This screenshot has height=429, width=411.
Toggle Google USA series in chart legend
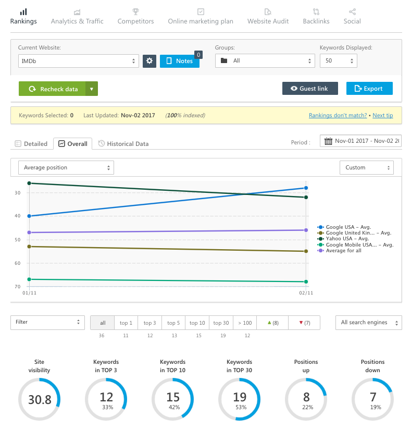pos(347,227)
